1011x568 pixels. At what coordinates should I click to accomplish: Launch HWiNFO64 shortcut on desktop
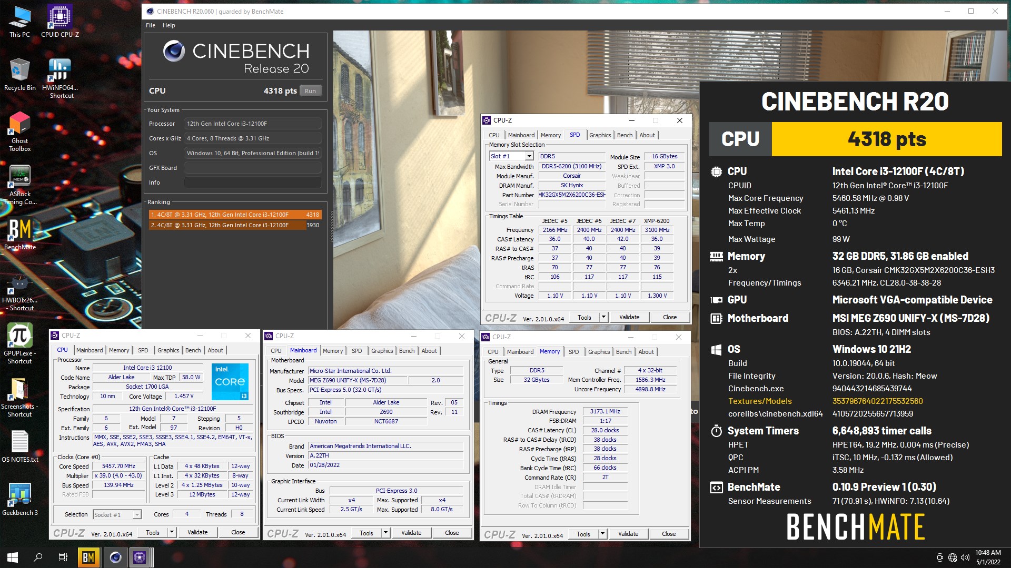pyautogui.click(x=60, y=78)
